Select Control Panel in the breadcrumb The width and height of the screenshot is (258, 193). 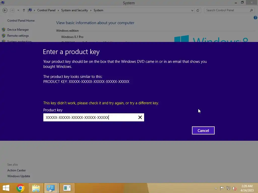46,10
